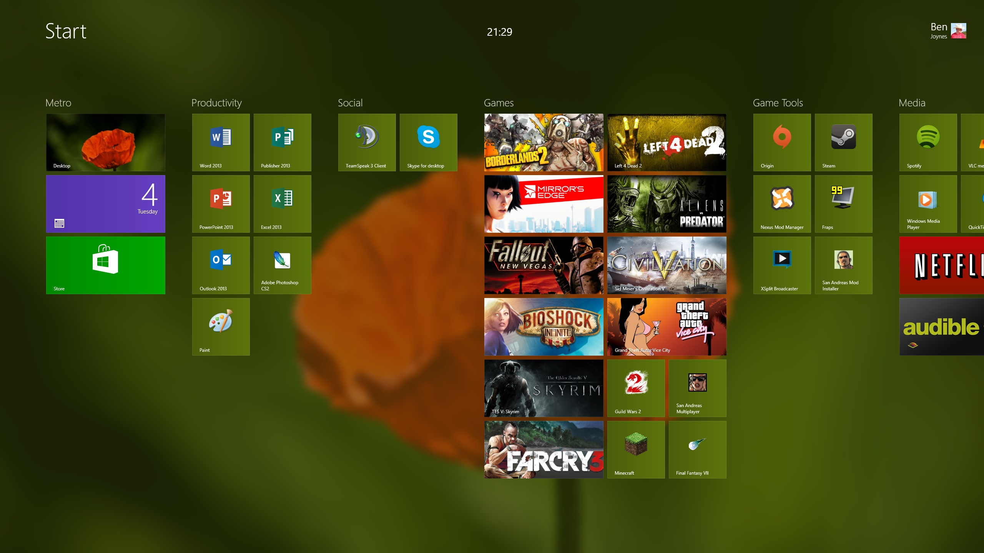The height and width of the screenshot is (553, 984).
Task: Launch Nexus Mod Manager
Action: [782, 204]
